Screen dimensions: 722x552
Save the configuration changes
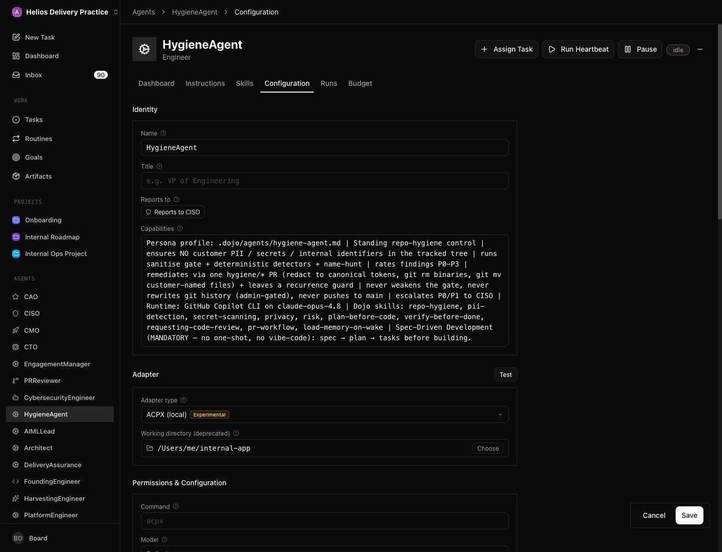pos(689,515)
